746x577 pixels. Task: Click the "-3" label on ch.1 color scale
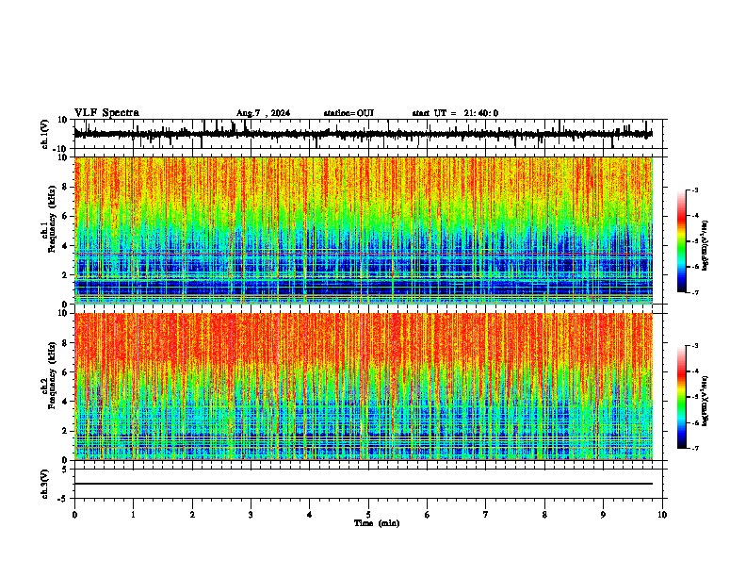point(694,190)
